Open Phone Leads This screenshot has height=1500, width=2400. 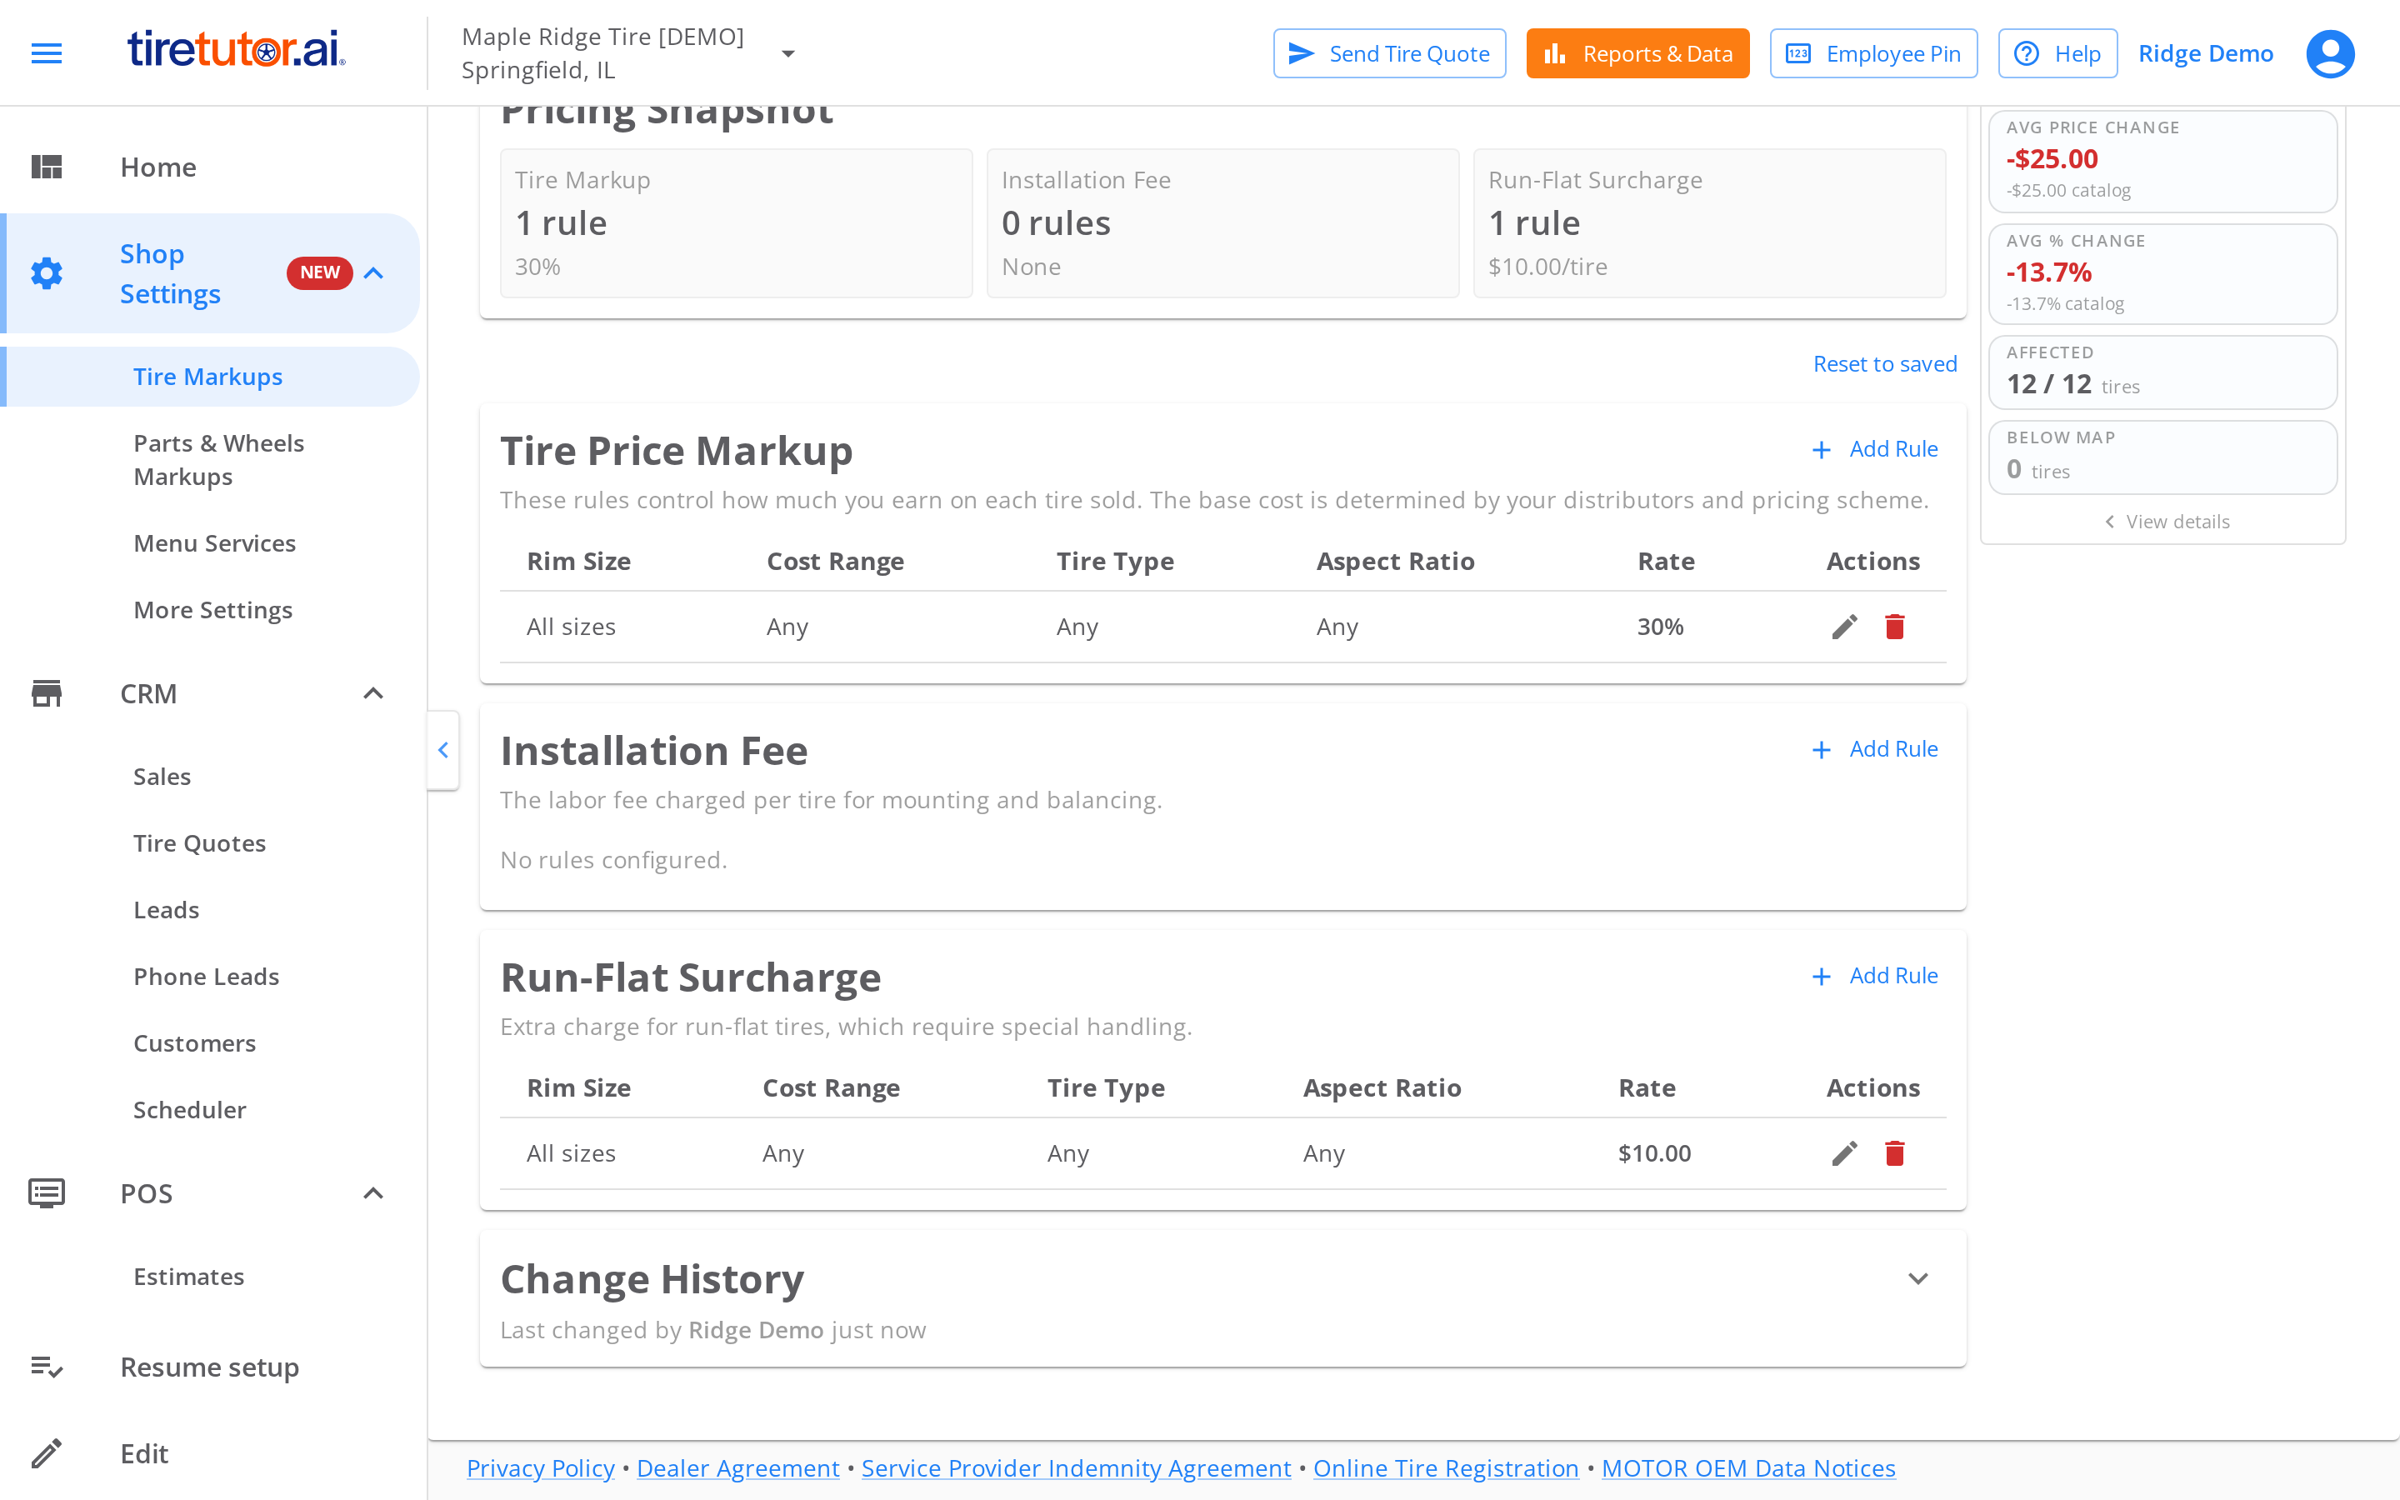[207, 976]
